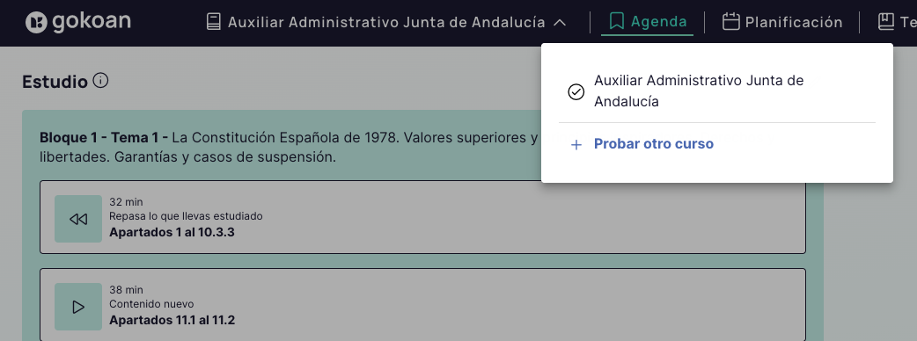Click Probar otro curso link
This screenshot has width=917, height=341.
pyautogui.click(x=654, y=143)
